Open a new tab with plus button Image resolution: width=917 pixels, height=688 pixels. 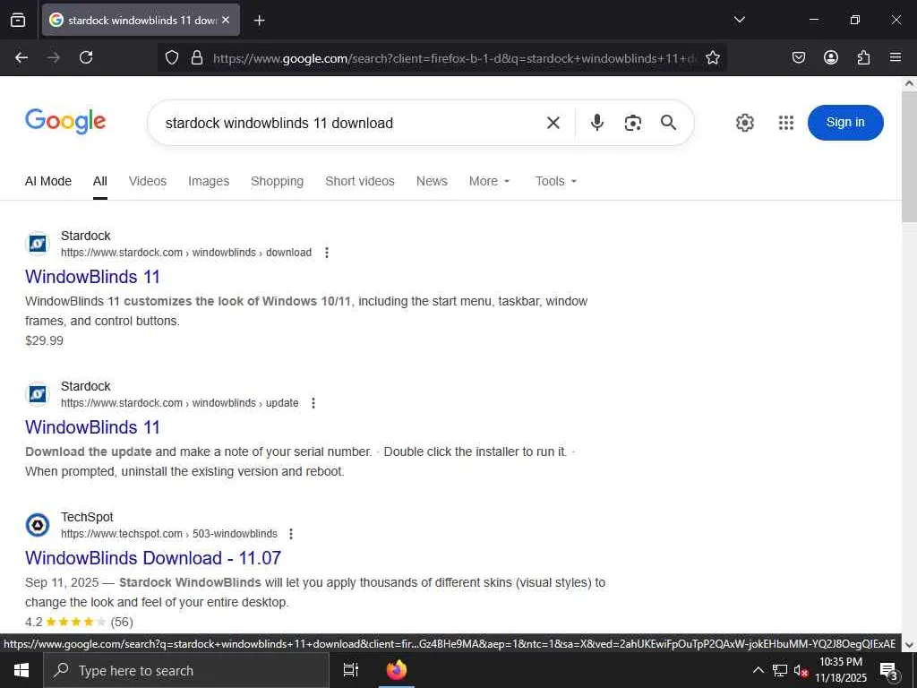(x=259, y=21)
